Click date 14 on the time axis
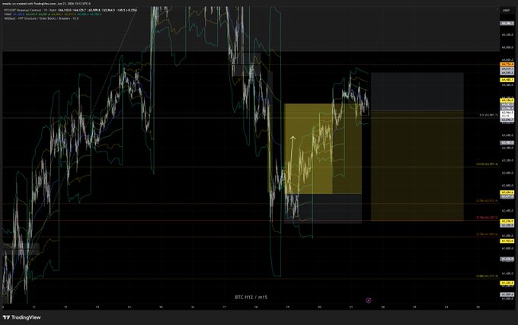The width and height of the screenshot is (518, 325). 129,307
